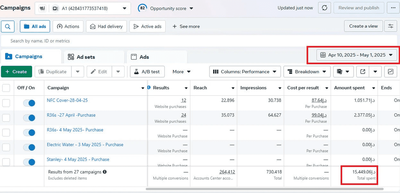Check the box for R36s -27 April campaign
400x193 pixels.
point(6,118)
